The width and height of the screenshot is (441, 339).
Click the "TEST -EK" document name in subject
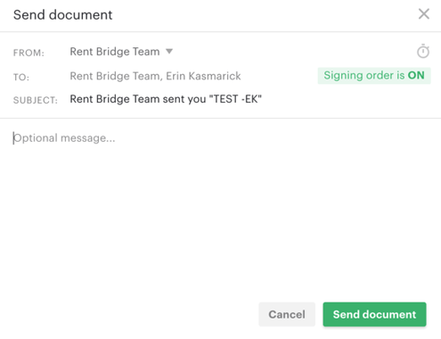(x=235, y=99)
